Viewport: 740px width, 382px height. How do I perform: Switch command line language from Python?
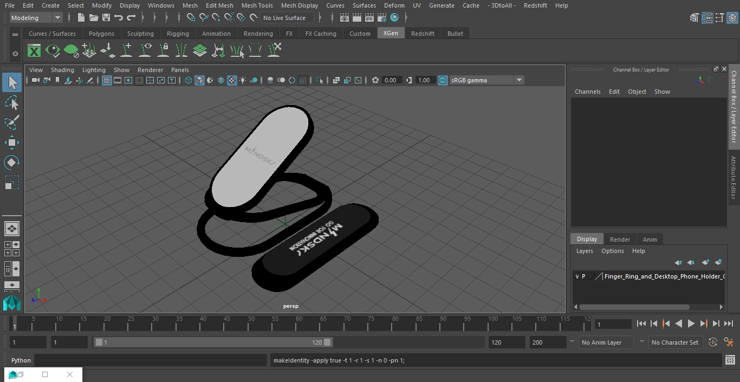[21, 360]
